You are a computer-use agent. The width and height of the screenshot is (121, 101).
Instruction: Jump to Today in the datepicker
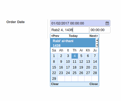point(73,36)
